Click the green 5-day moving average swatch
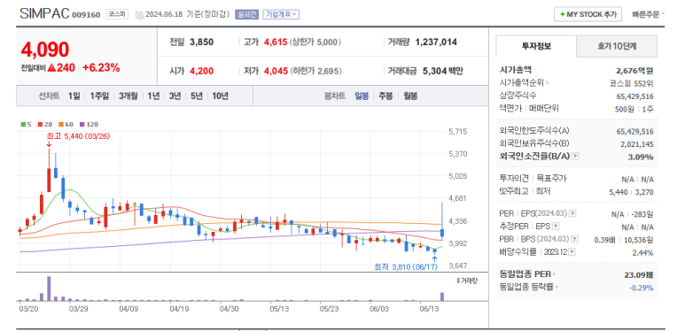 pyautogui.click(x=23, y=124)
